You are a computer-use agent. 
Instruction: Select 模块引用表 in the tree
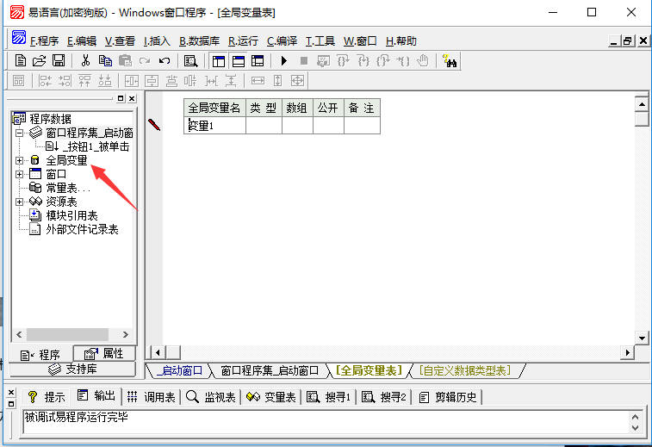pos(72,215)
